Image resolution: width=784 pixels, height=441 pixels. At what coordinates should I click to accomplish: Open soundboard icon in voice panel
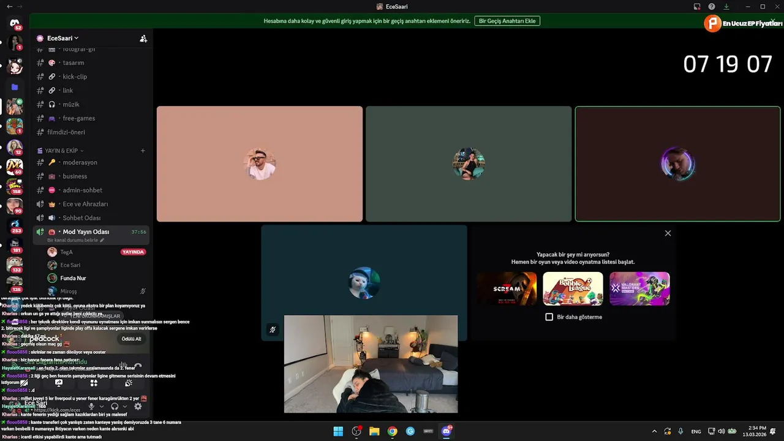point(129,383)
